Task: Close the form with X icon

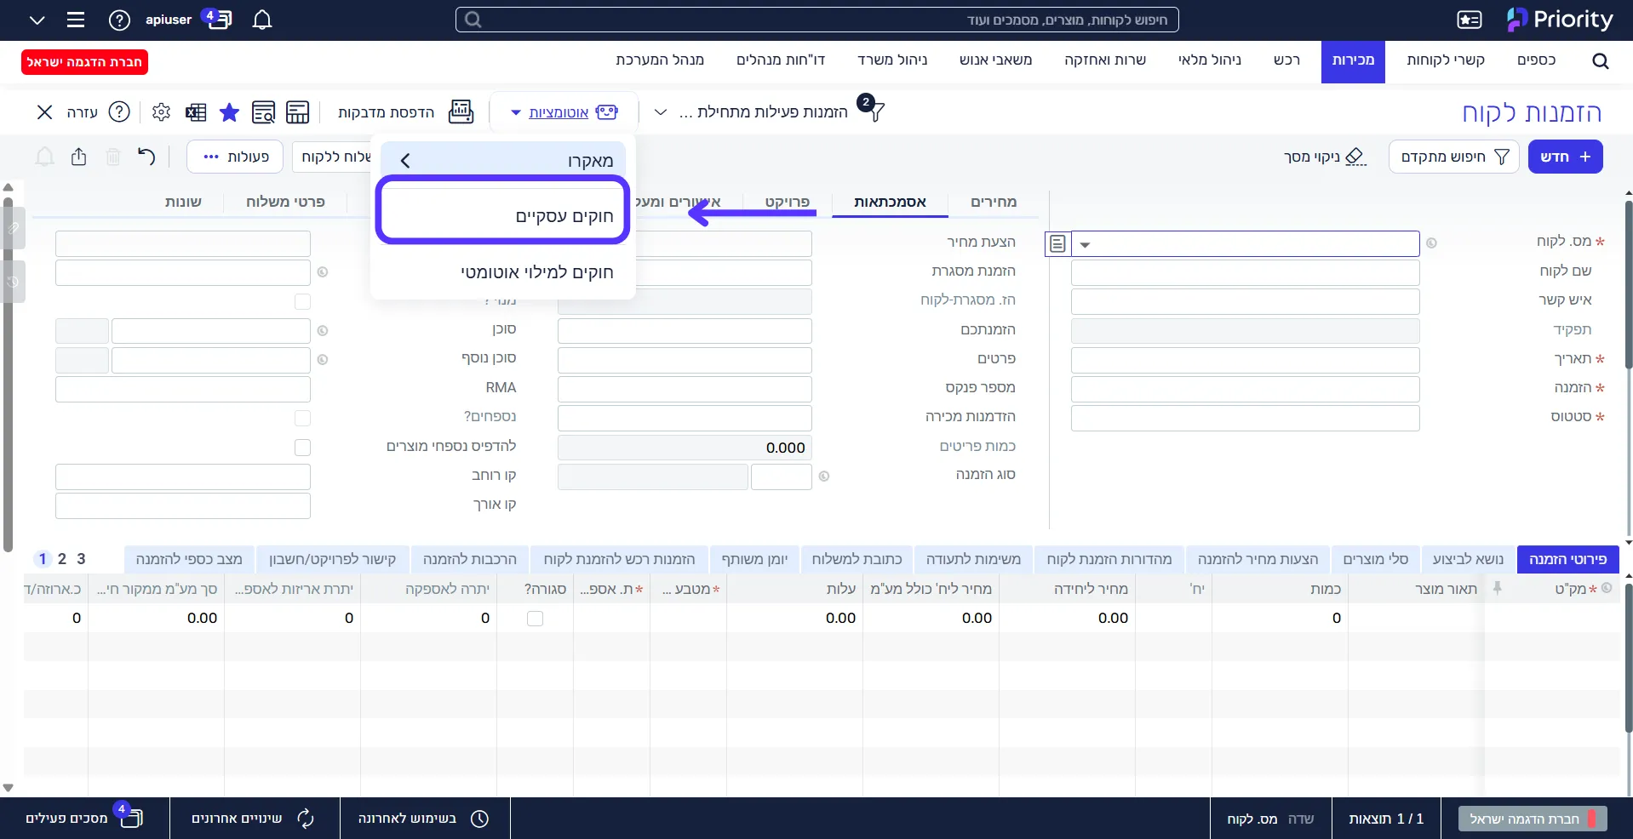Action: 45,111
